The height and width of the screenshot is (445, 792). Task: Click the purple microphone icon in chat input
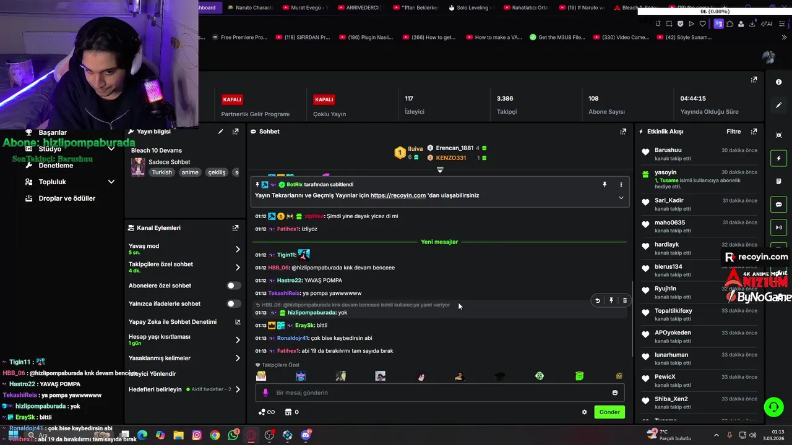pos(265,392)
